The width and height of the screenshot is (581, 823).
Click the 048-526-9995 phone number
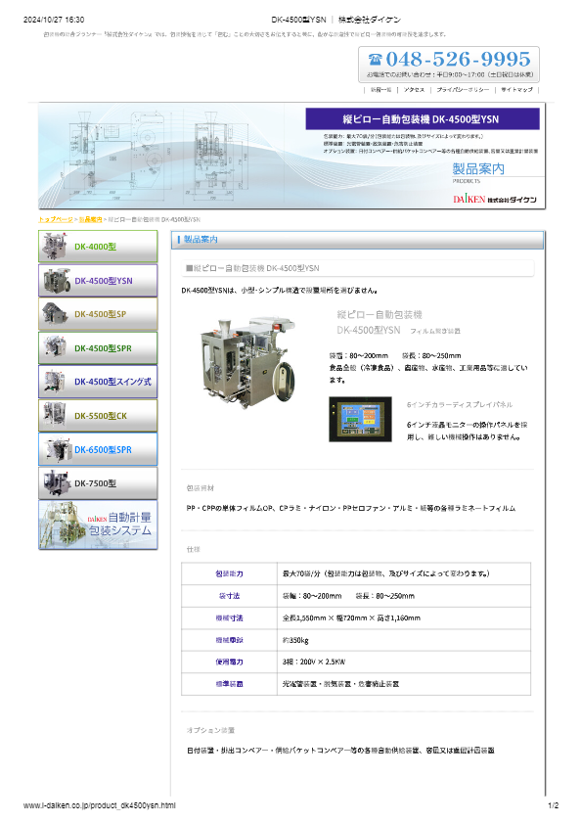pos(459,59)
